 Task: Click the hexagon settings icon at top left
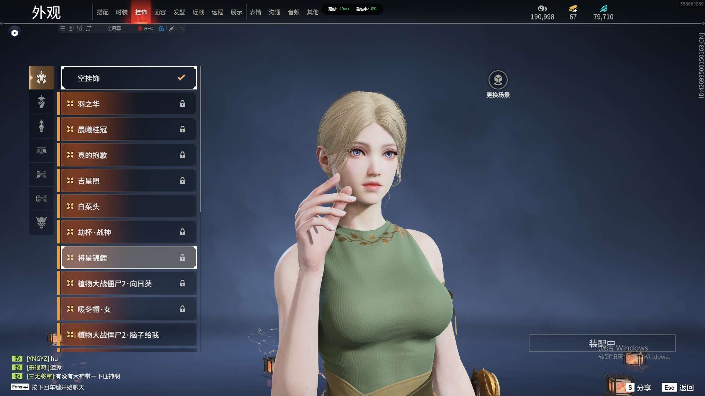[x=15, y=33]
